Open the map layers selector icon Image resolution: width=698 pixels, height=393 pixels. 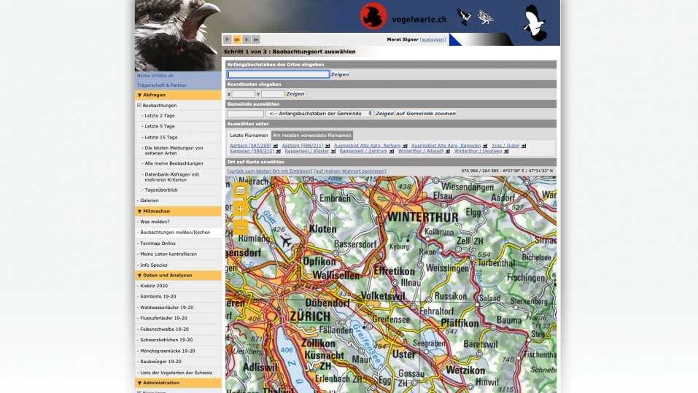pyautogui.click(x=240, y=190)
